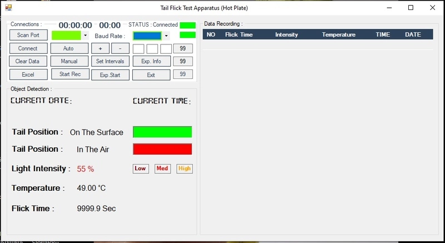
Task: Click the Start Rec button
Action: 70,74
